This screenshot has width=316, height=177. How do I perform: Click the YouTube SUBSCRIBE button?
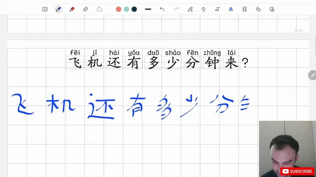(297, 171)
